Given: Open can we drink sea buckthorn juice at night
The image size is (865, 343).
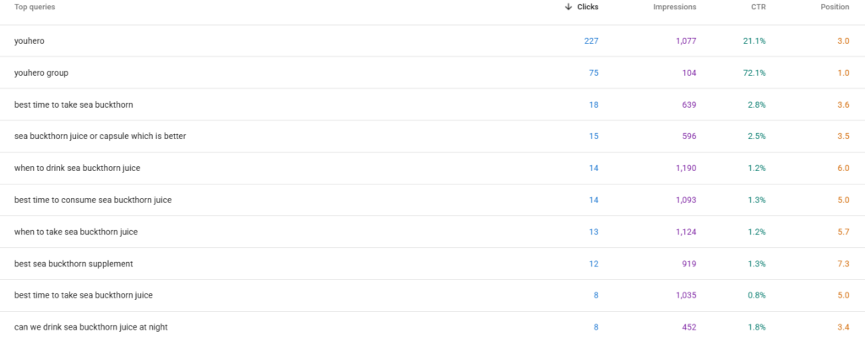Looking at the screenshot, I should click(432, 327).
